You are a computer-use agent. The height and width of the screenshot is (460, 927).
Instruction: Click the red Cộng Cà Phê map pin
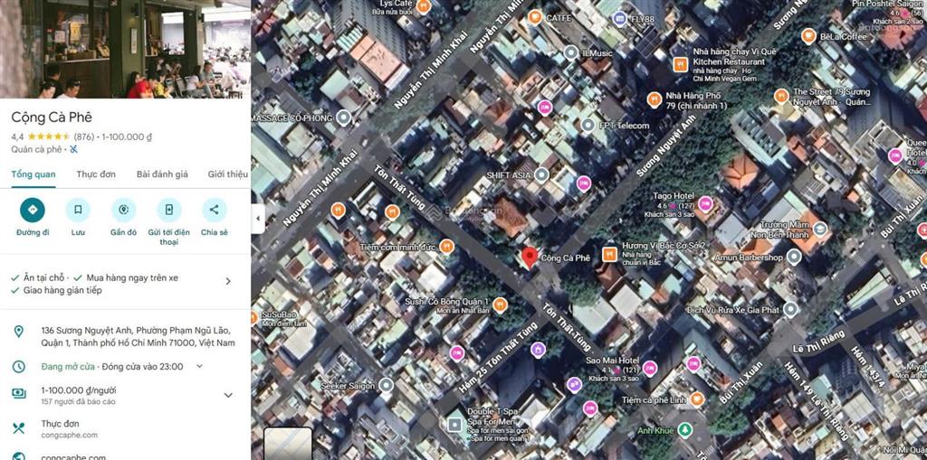(x=529, y=258)
